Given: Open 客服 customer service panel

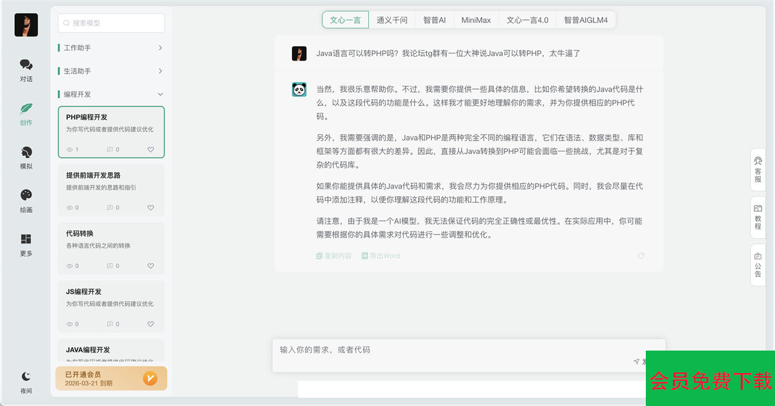Looking at the screenshot, I should tap(758, 167).
